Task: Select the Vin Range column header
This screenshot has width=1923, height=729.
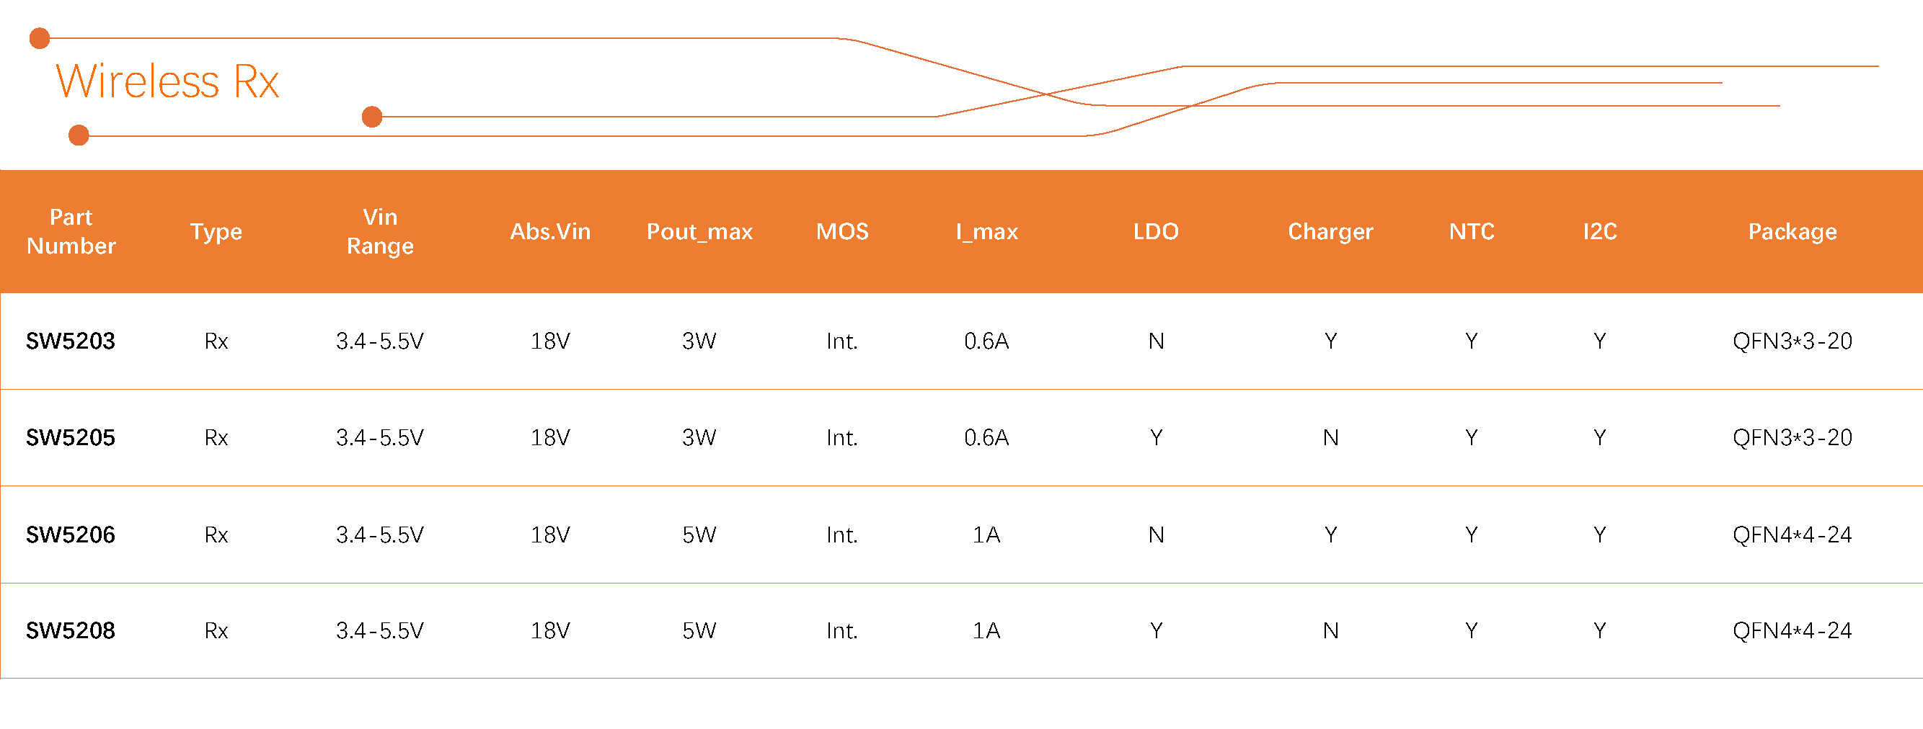Action: coord(380,231)
